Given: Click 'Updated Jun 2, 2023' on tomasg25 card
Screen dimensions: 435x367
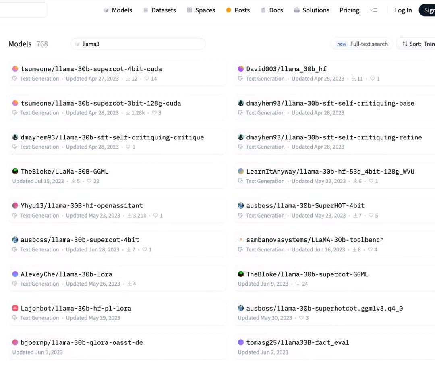Looking at the screenshot, I should [263, 352].
